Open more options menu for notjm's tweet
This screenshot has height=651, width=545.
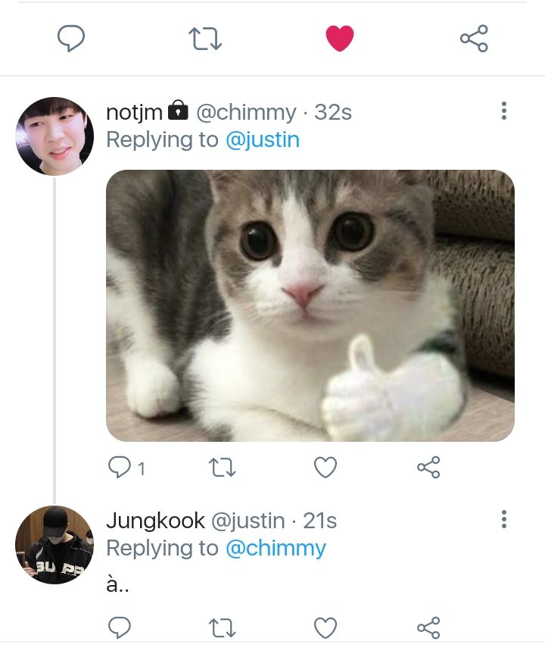[x=504, y=111]
